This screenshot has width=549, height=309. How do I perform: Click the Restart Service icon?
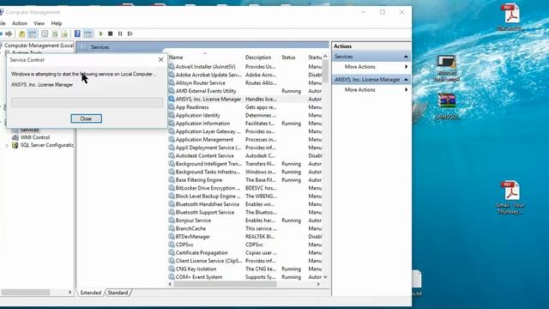click(x=130, y=33)
